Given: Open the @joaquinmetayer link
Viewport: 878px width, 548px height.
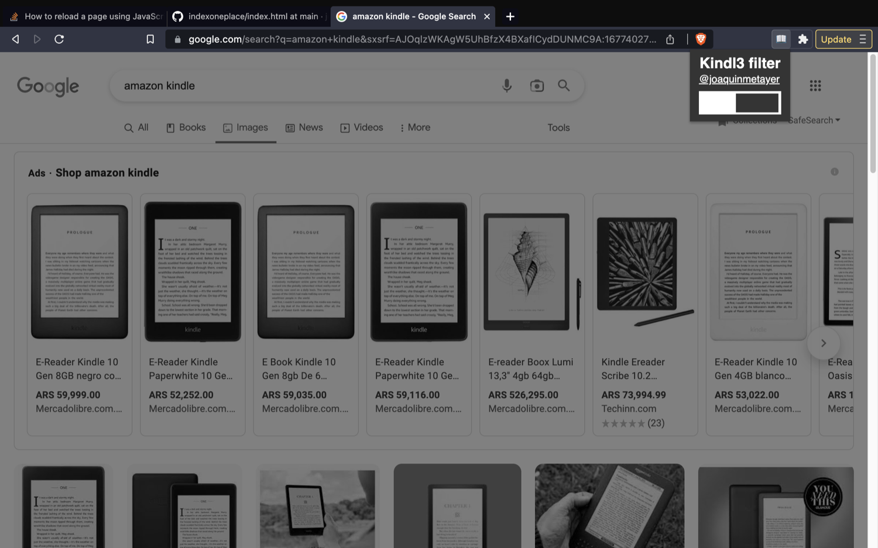Looking at the screenshot, I should pyautogui.click(x=739, y=79).
